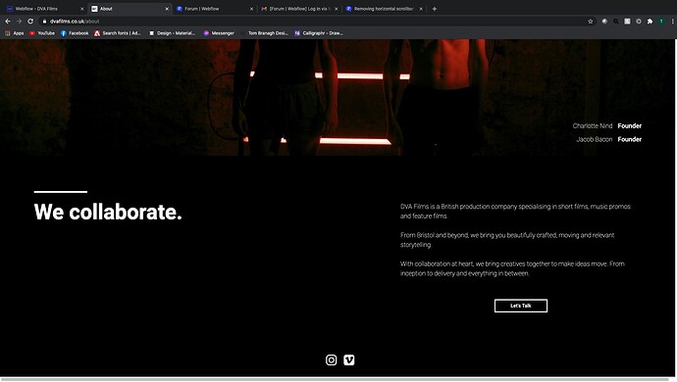677x382 pixels.
Task: Click the We collaborate. heading
Action: pos(108,212)
